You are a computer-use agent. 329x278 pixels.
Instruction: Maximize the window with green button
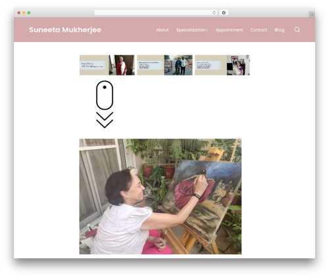(x=29, y=12)
